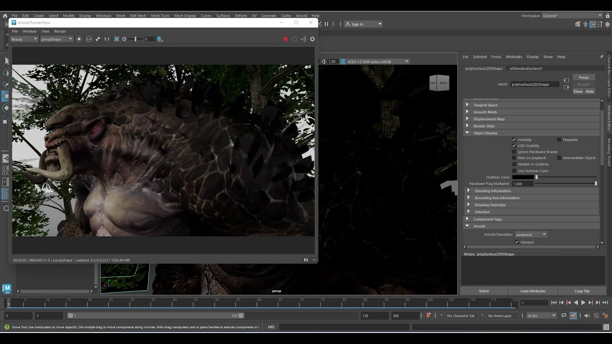Switch to the aiStandardSurface3 tab
The image size is (612, 344).
tap(525, 68)
